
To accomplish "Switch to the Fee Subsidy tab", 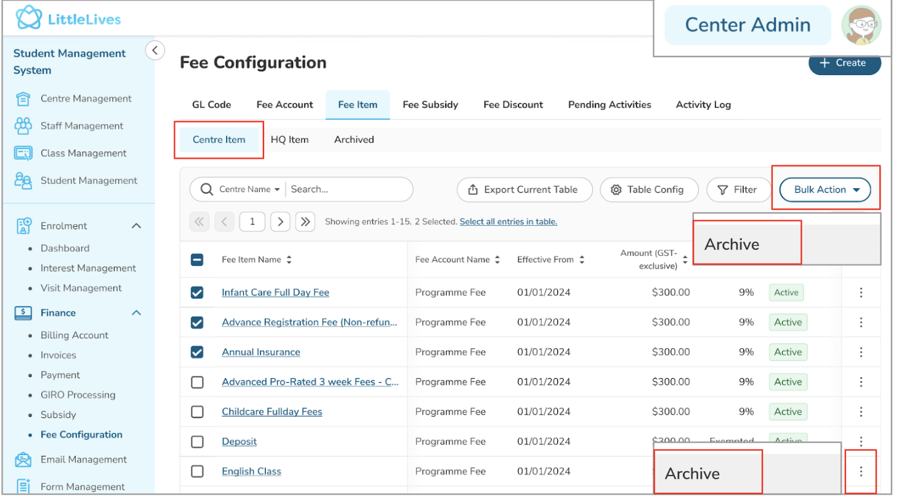I will (430, 105).
